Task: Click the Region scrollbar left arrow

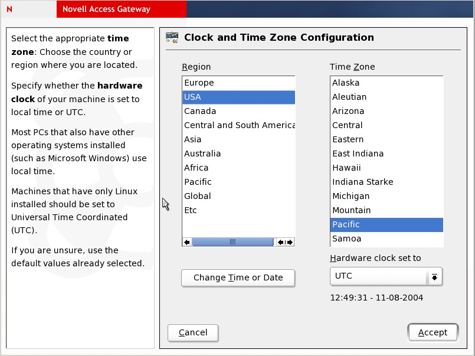Action: point(187,242)
